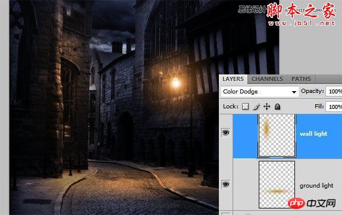Select the ground light layer thumbnail
Image resolution: width=342 pixels, height=215 pixels.
[277, 185]
